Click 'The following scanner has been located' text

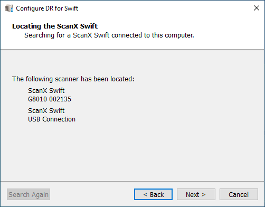pos(73,79)
